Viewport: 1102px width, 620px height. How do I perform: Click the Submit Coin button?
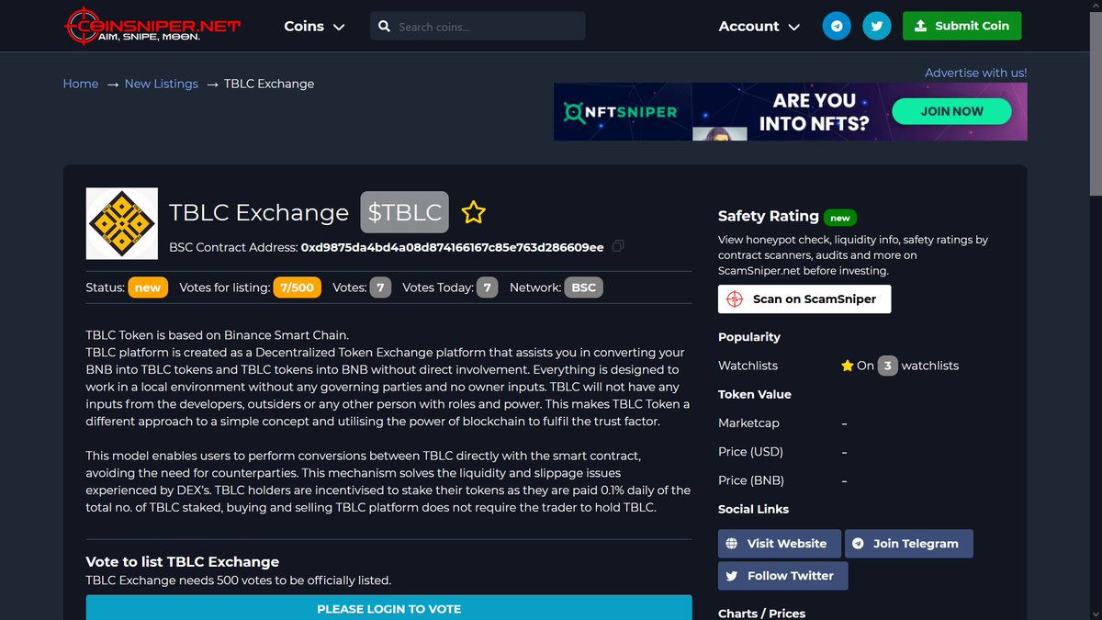(961, 26)
